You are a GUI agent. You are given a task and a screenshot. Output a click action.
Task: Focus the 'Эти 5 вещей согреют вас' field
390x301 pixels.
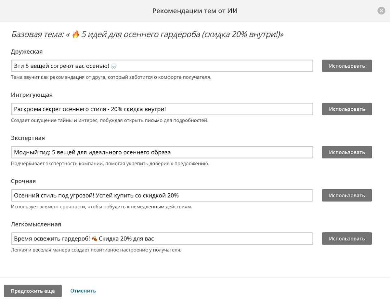point(162,66)
